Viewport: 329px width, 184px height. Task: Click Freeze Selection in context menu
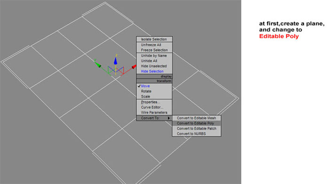[x=154, y=50]
